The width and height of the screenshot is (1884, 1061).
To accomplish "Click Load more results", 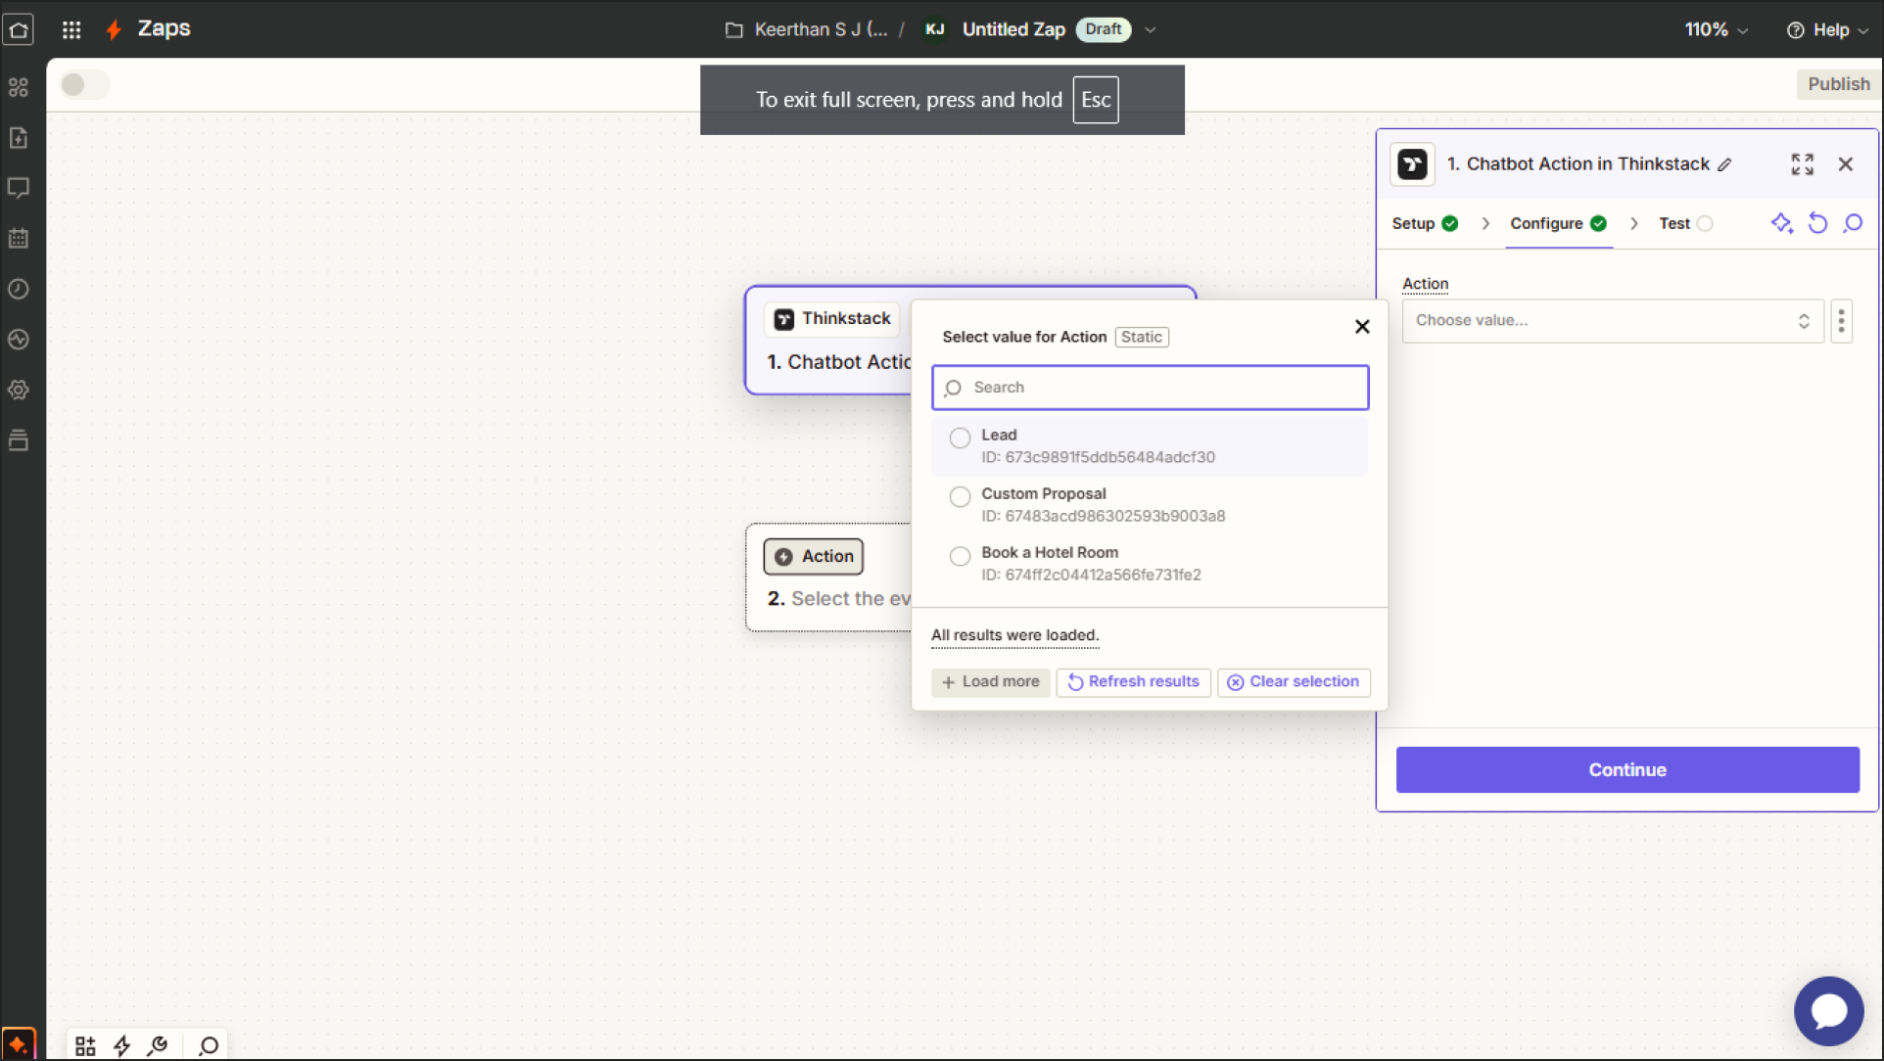I will pos(990,682).
